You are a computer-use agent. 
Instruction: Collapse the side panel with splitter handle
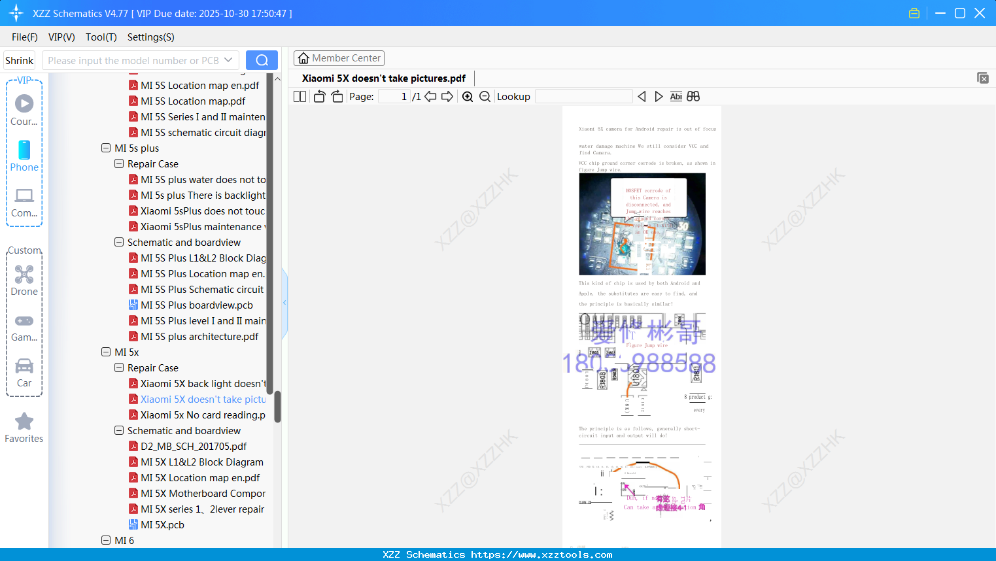point(284,303)
